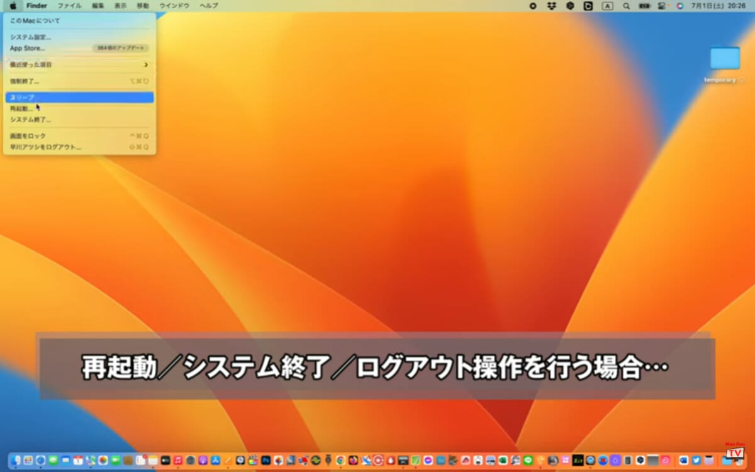Open Reminders with red badge in Dock
Viewport: 755px width, 472px height.
coord(140,461)
